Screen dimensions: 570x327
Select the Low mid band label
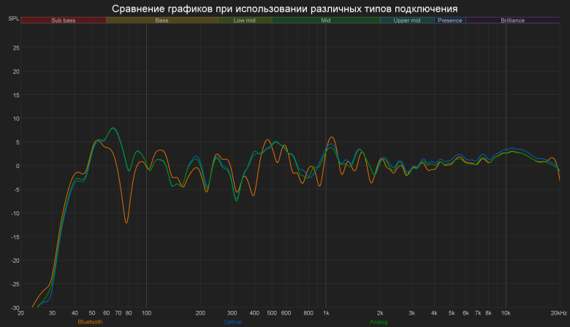(x=244, y=20)
